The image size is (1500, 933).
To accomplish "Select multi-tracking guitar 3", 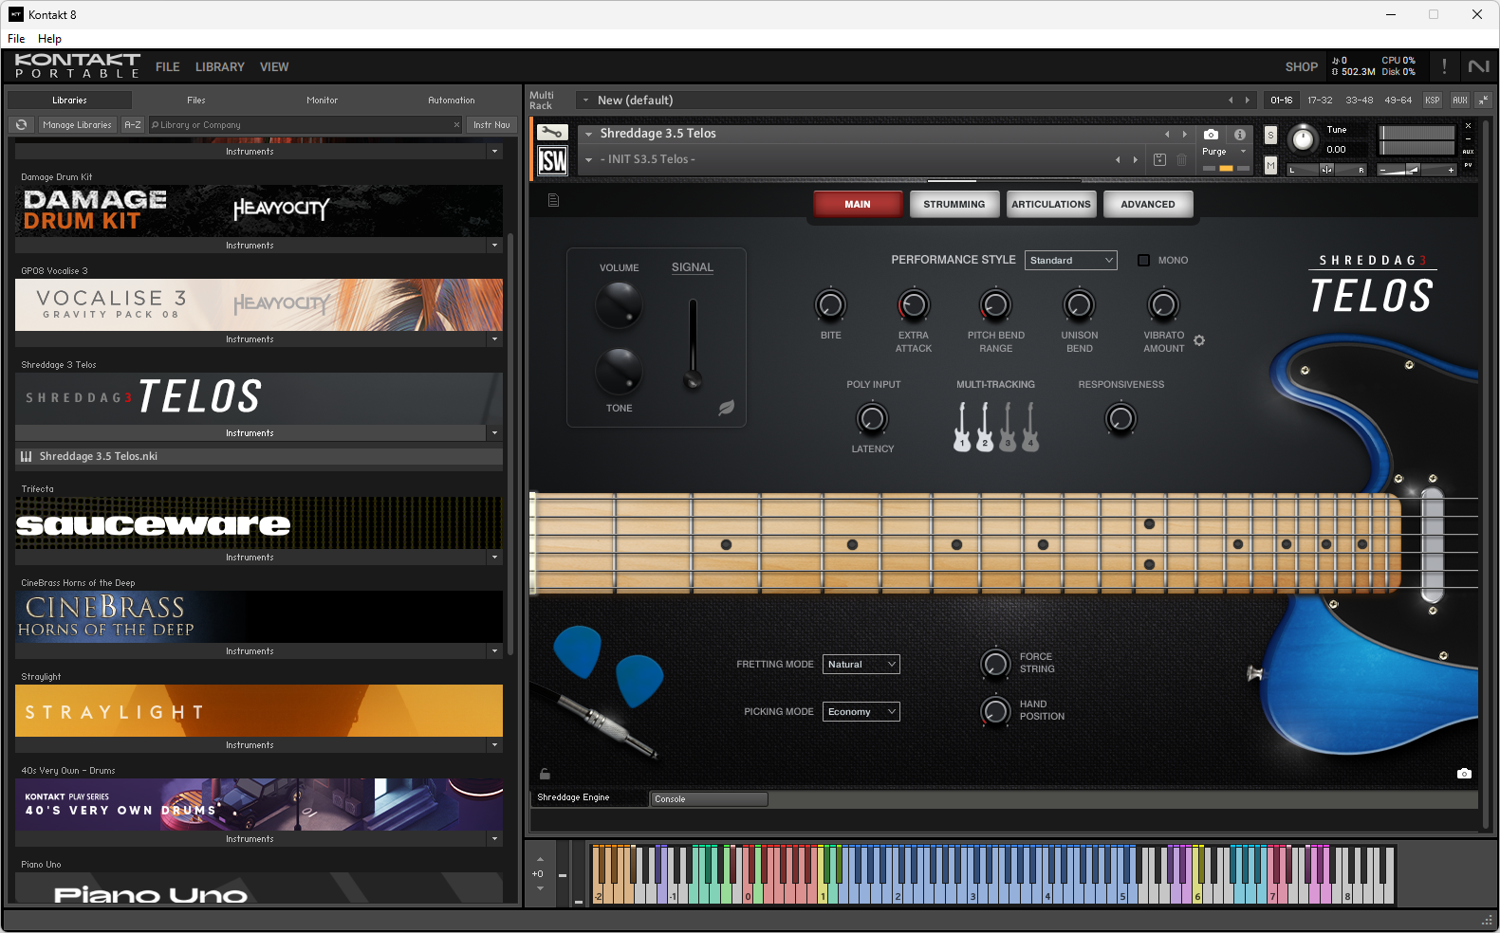I will [1008, 427].
